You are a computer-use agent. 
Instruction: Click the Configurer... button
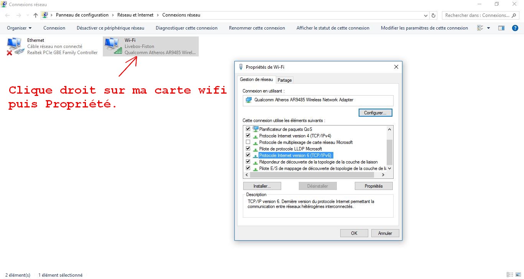376,113
